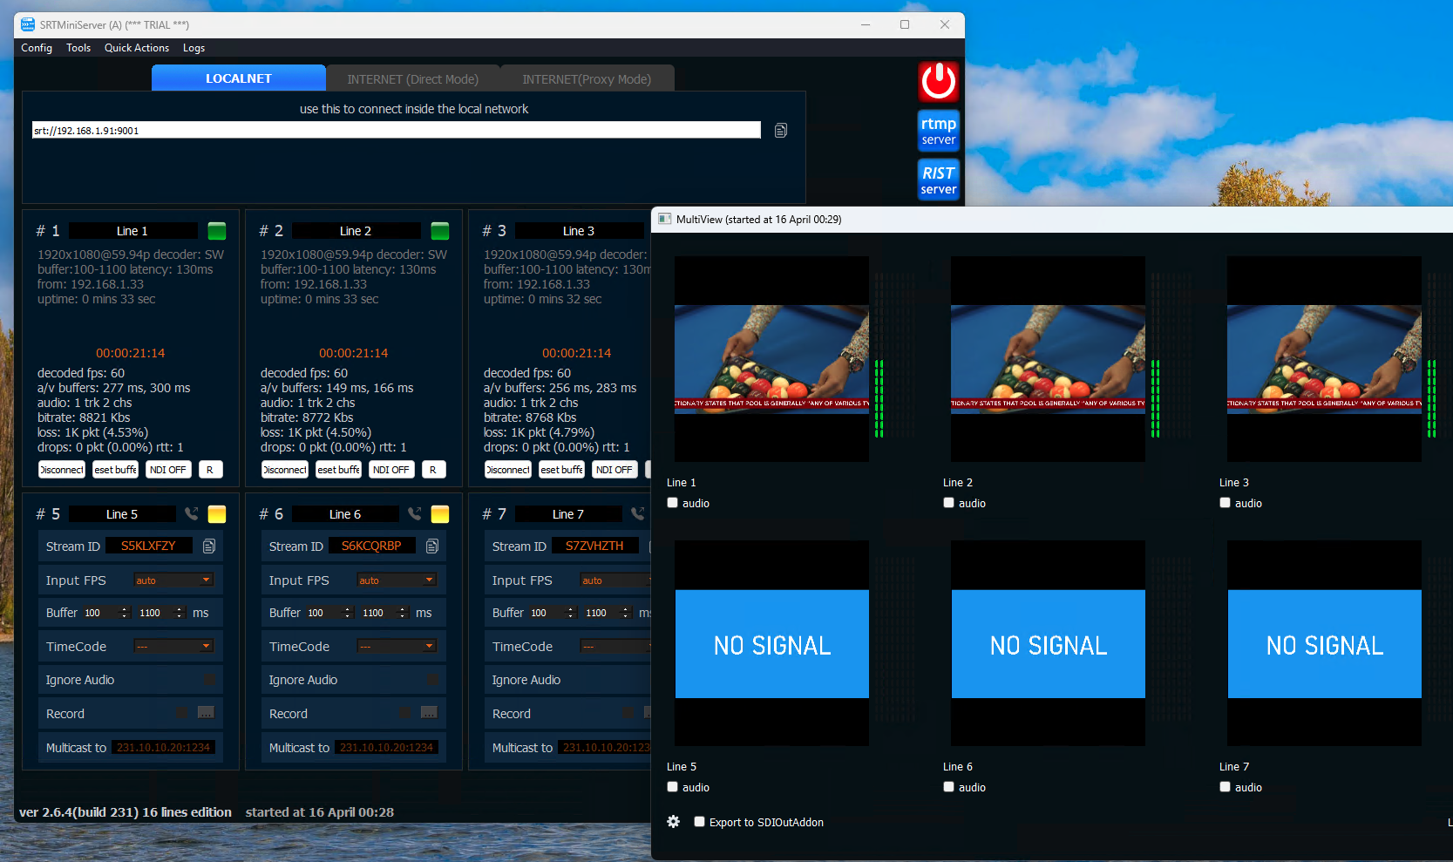Click the green status indicator of Line 1
This screenshot has height=862, width=1453.
(x=217, y=231)
